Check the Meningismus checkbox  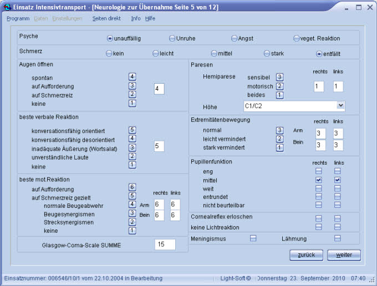point(253,238)
